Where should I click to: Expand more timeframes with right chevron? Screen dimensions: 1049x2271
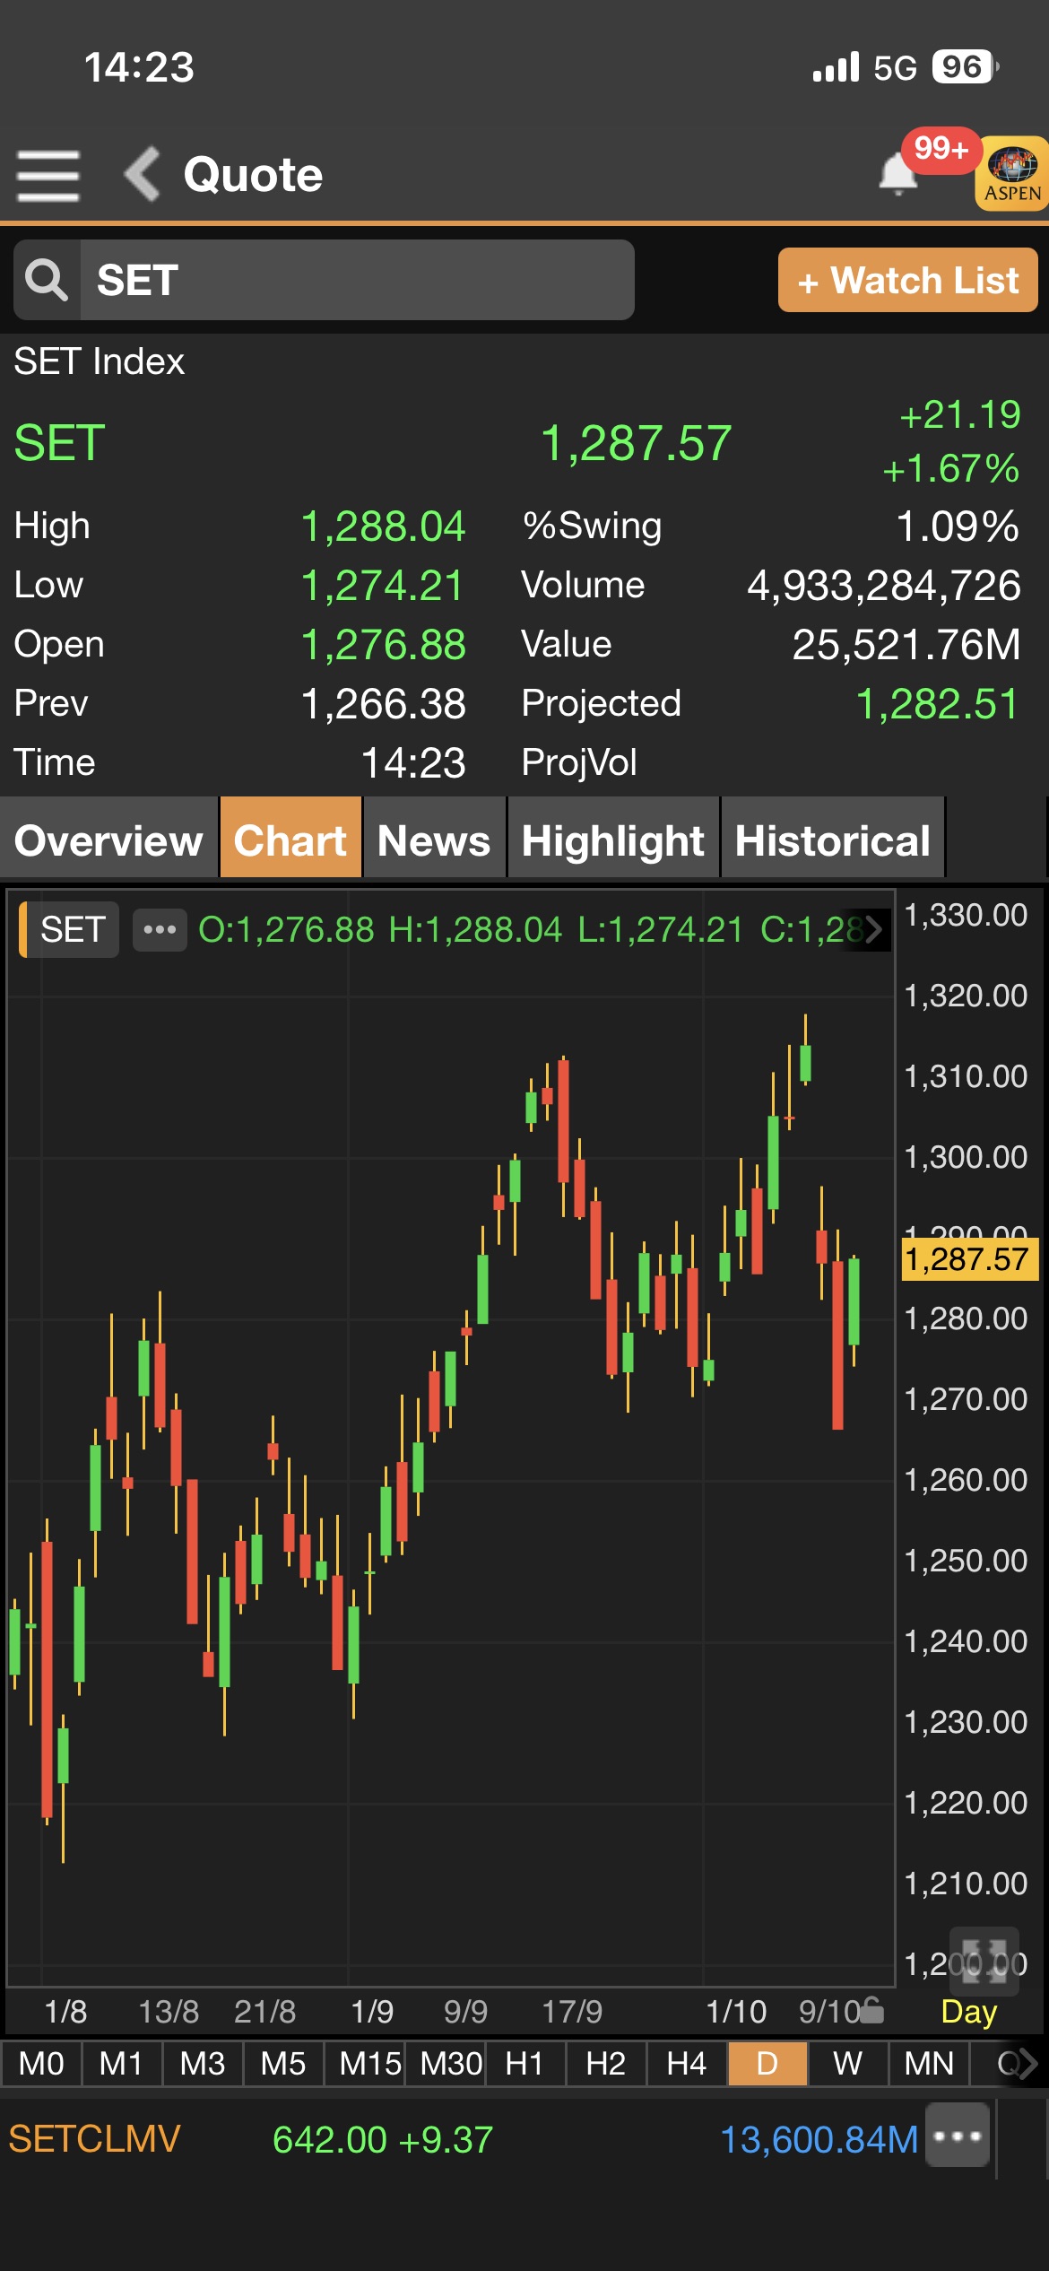(x=1027, y=2064)
